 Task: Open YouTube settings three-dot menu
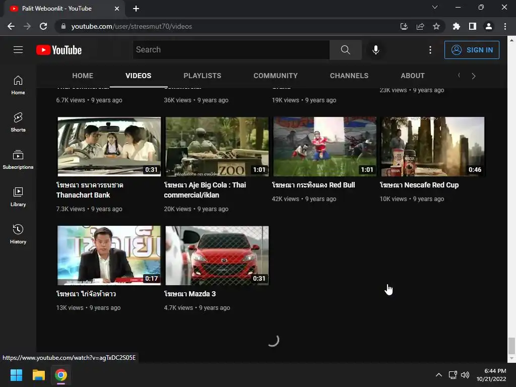pos(430,50)
